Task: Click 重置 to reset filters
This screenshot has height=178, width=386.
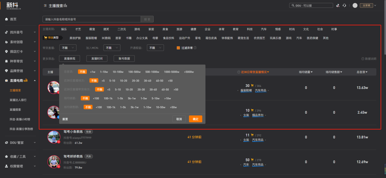Action: coord(65,119)
